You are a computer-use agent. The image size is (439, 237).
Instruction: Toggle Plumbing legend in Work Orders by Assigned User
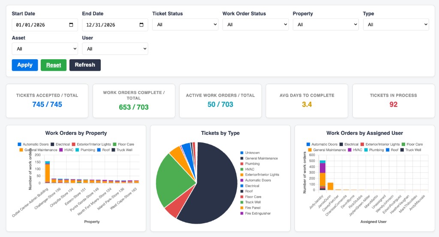click(x=374, y=150)
